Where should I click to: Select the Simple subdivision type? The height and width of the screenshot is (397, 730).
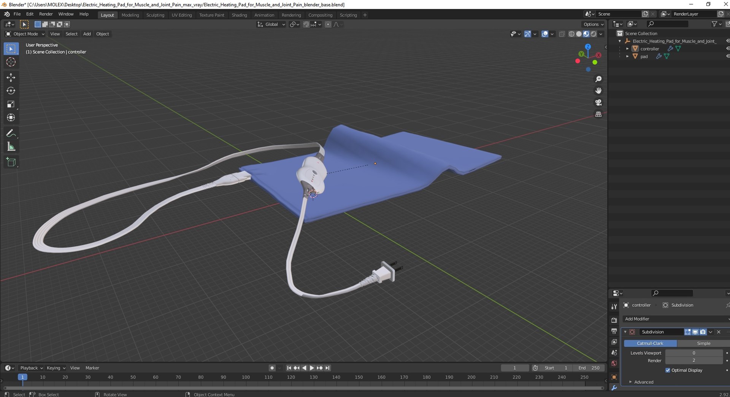[x=703, y=343]
